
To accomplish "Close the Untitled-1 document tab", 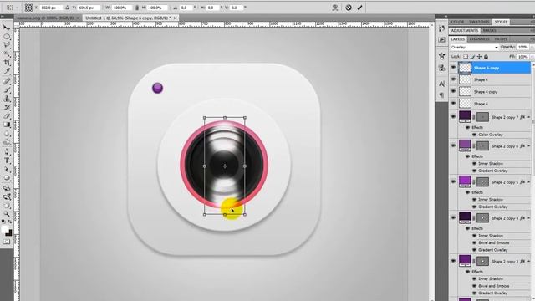I will 176,18.
